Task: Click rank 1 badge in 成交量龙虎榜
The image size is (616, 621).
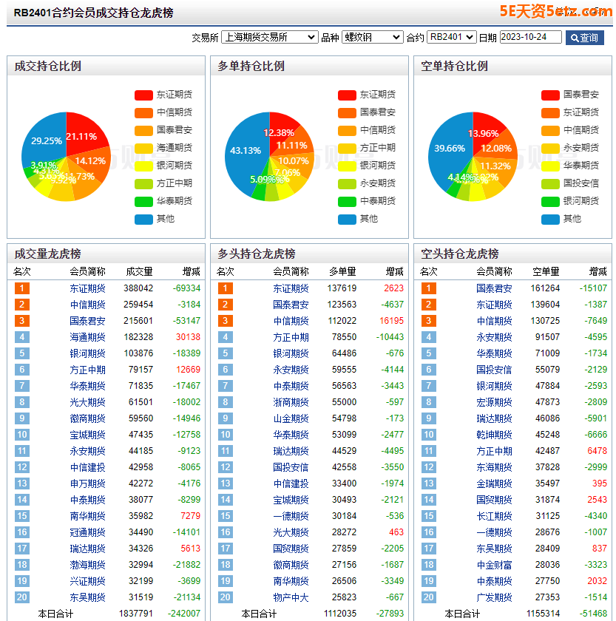Action: (21, 288)
